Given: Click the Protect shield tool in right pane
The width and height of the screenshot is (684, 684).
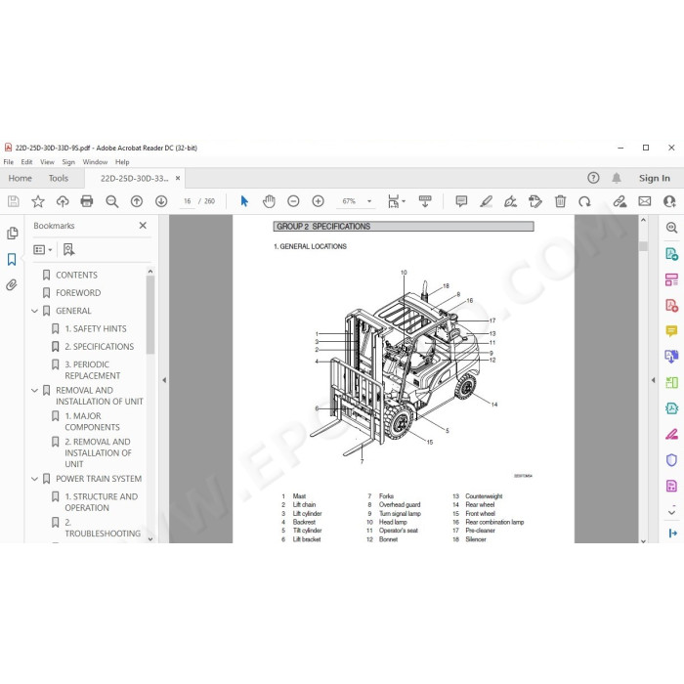Looking at the screenshot, I should coord(672,460).
